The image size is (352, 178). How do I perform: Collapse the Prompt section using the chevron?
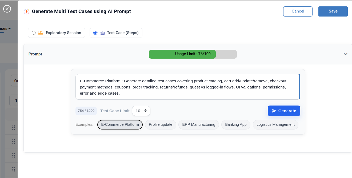[x=345, y=54]
